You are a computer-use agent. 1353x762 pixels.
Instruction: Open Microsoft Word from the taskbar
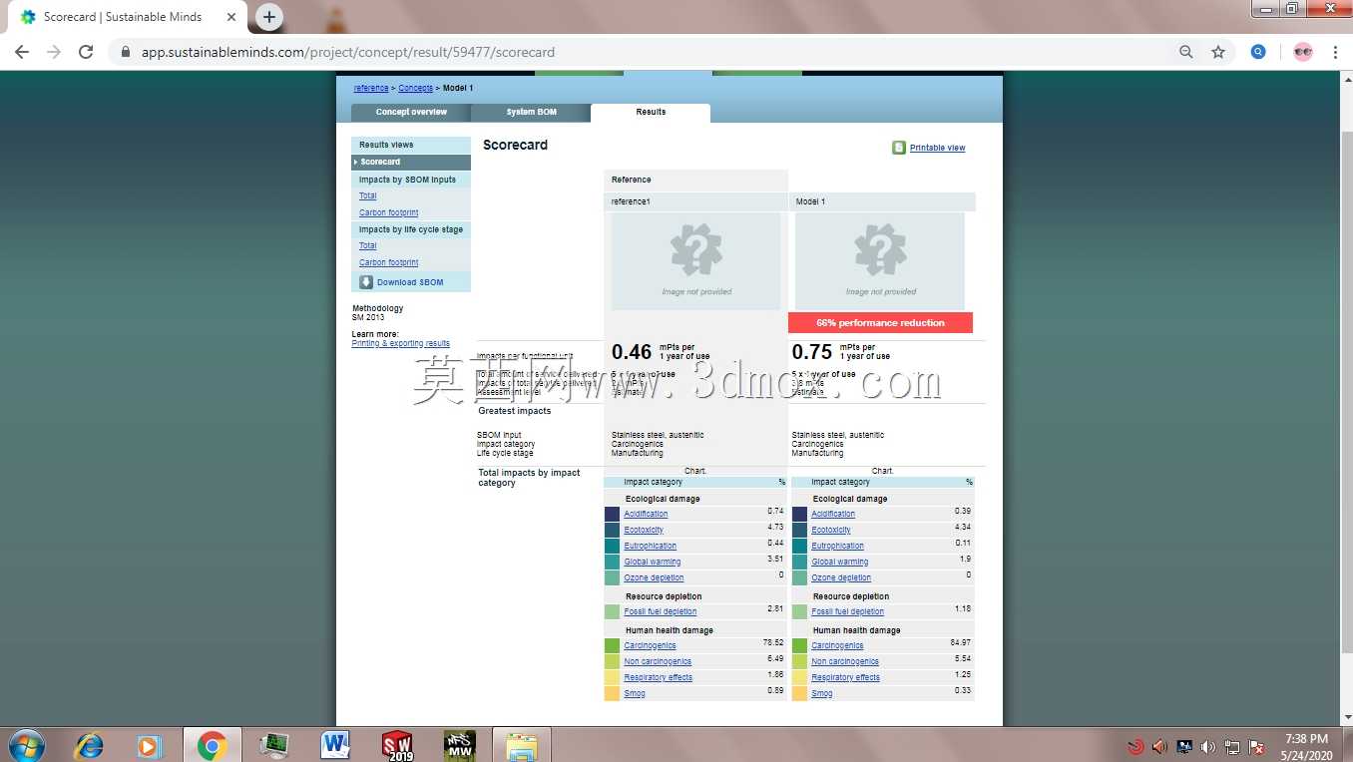pyautogui.click(x=335, y=745)
